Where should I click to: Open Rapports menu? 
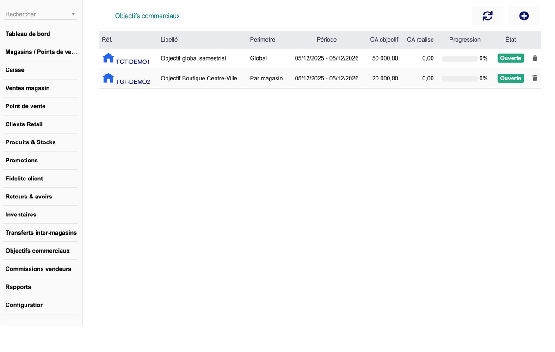(18, 286)
